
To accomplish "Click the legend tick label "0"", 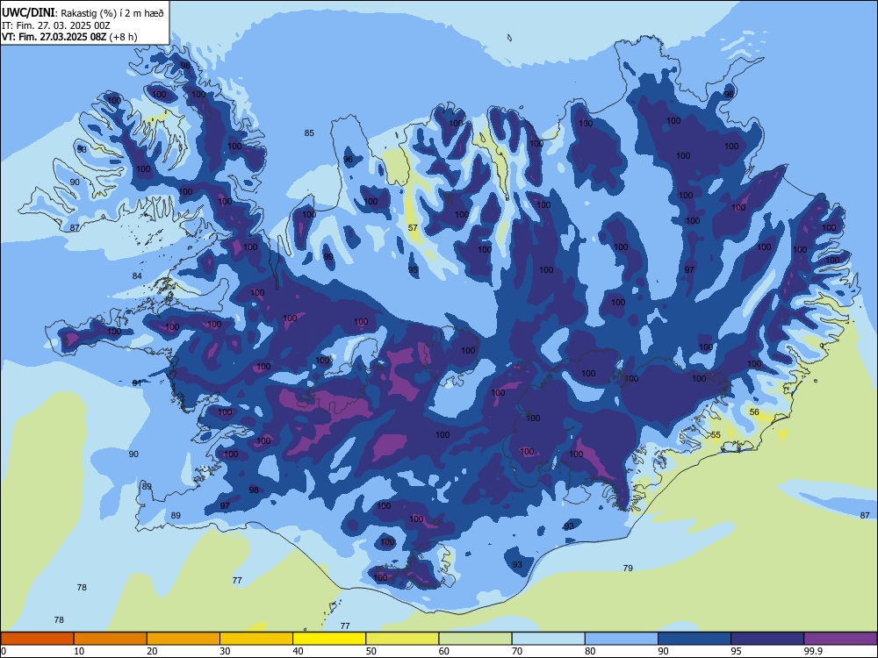I will pos(4,651).
